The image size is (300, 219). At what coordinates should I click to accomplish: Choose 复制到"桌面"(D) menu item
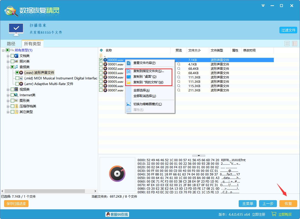click(x=150, y=76)
